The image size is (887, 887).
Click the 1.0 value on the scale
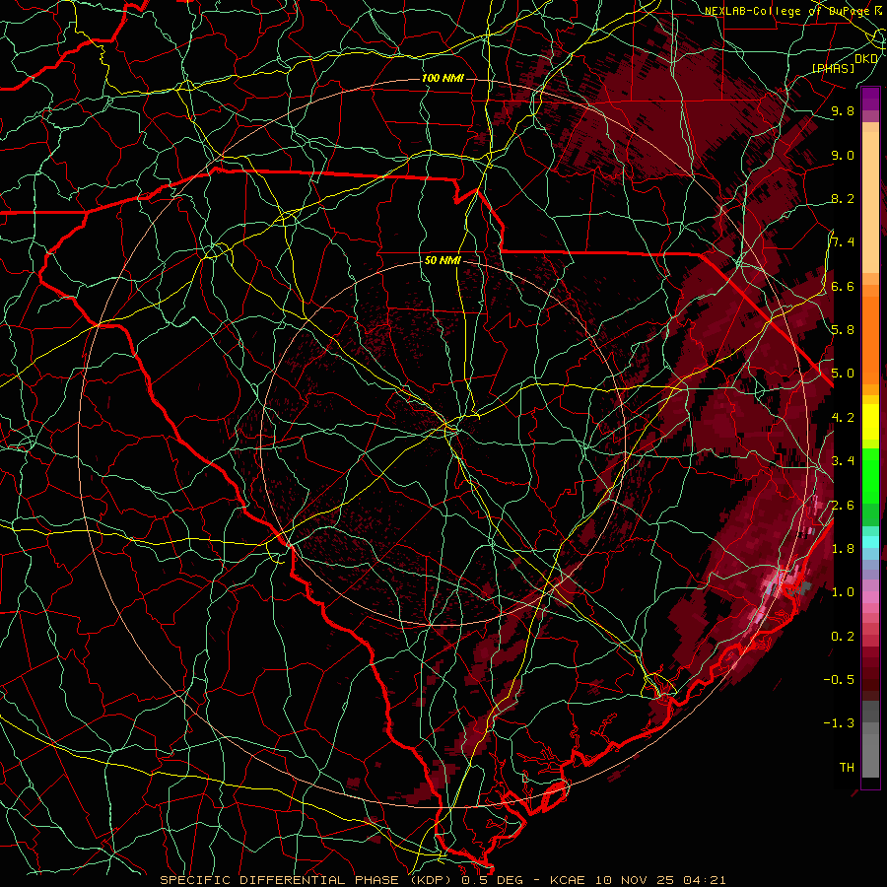tap(843, 592)
